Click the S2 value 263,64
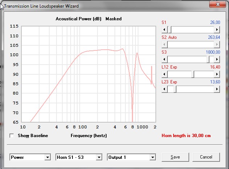Image resolution: width=229 pixels, height=169 pixels. pyautogui.click(x=214, y=37)
